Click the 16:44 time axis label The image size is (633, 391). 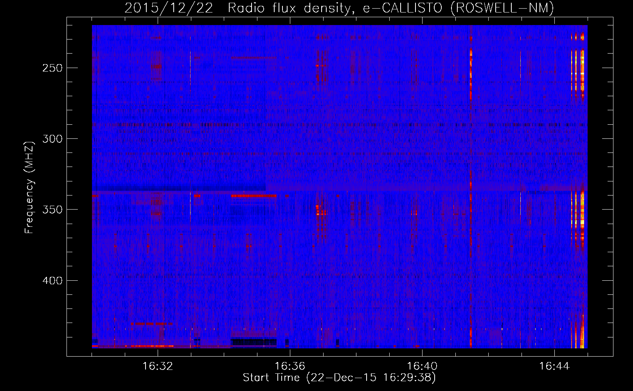[x=554, y=366]
